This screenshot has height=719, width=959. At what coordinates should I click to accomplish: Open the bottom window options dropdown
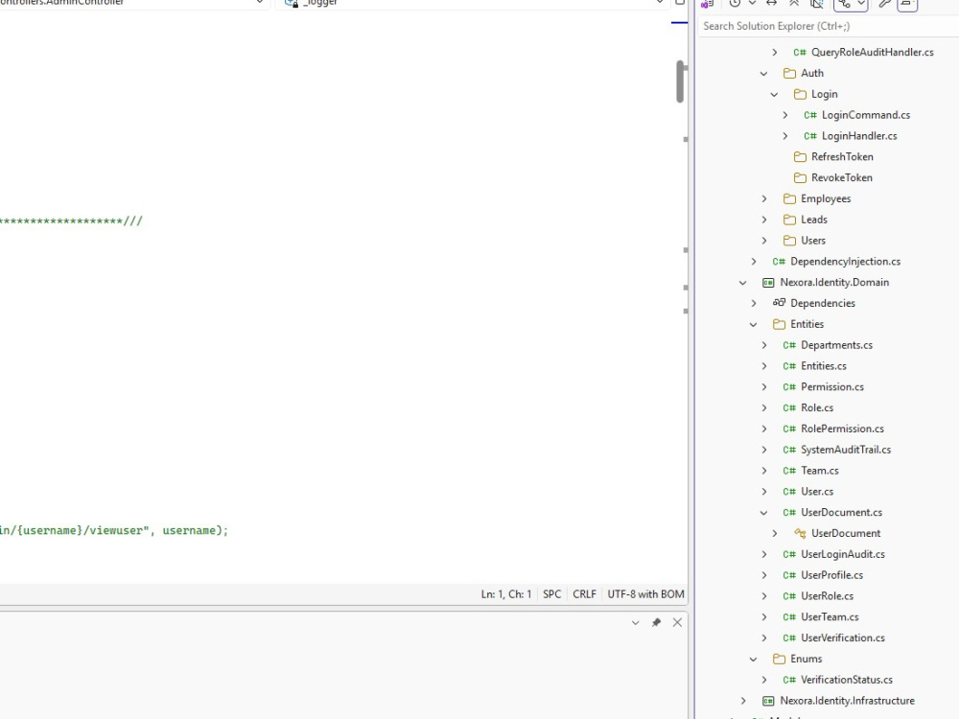[636, 622]
